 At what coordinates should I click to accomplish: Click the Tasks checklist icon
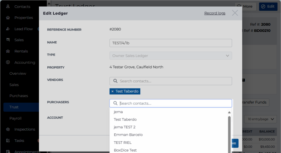click(x=8, y=140)
